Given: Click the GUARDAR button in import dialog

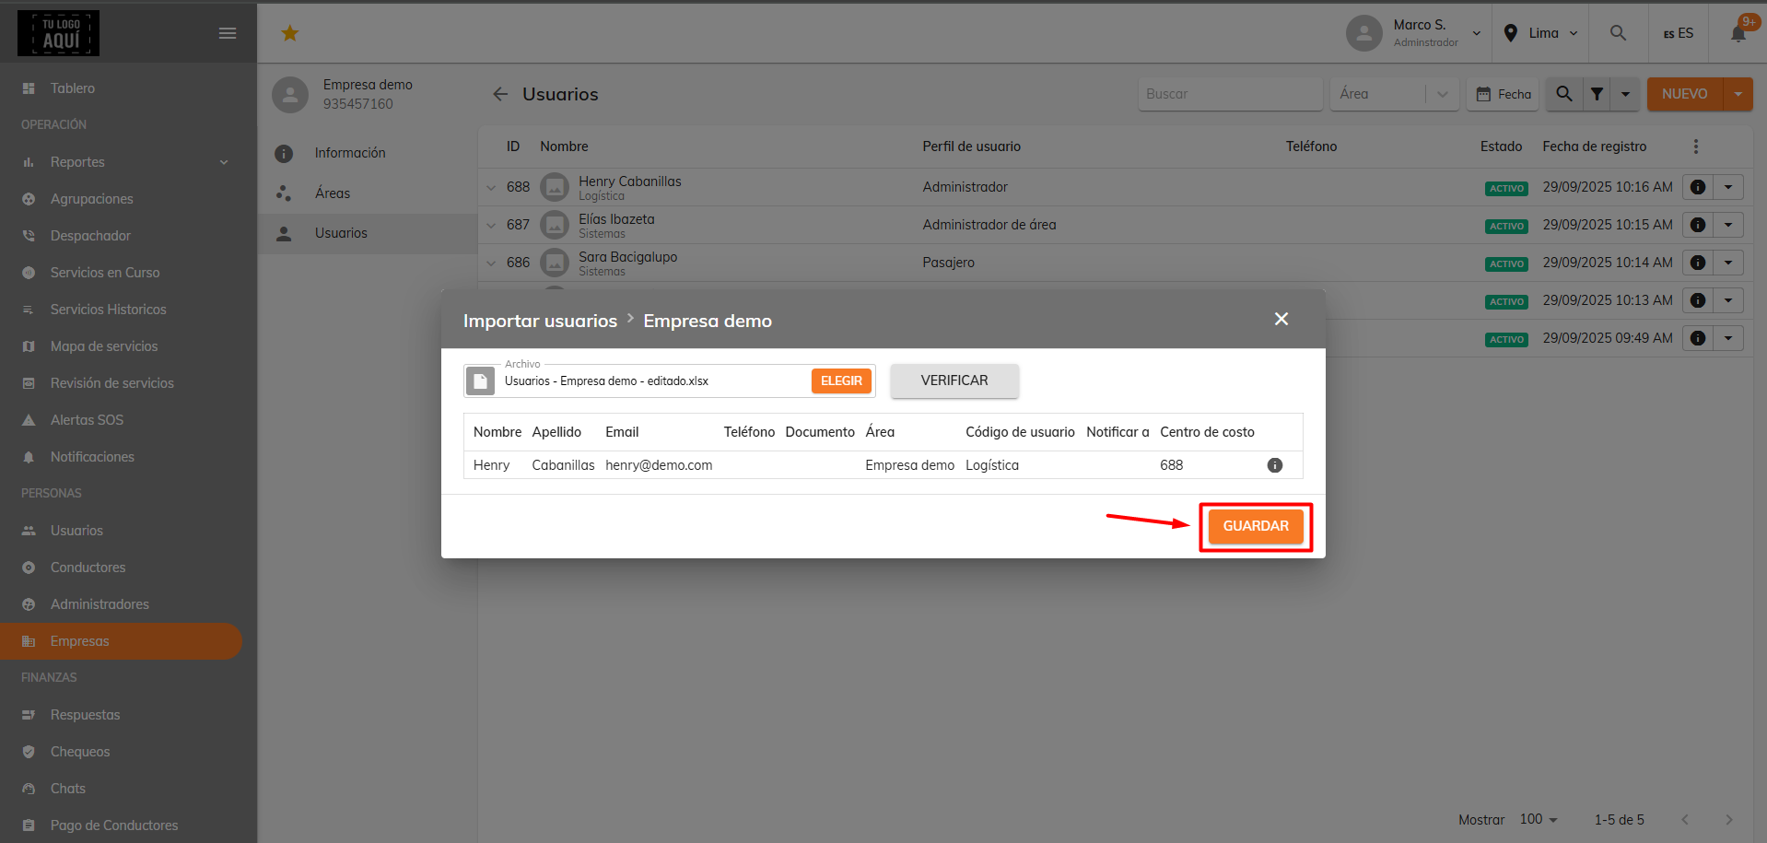Looking at the screenshot, I should (1256, 526).
